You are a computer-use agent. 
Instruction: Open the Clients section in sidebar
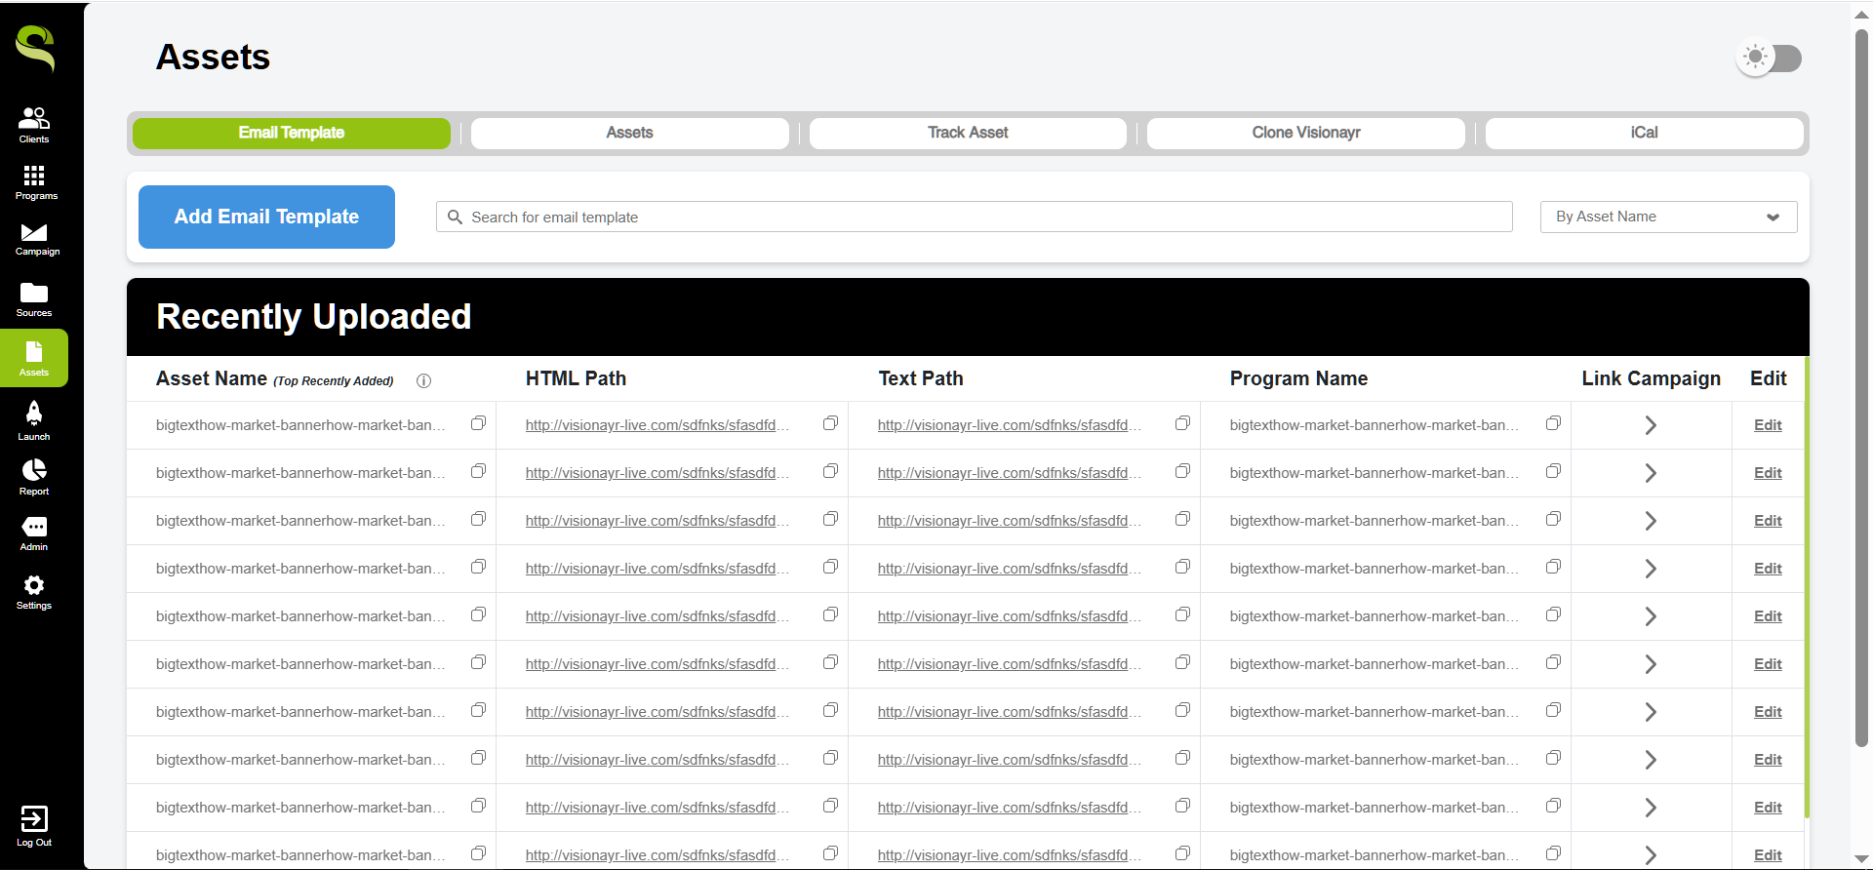click(34, 124)
